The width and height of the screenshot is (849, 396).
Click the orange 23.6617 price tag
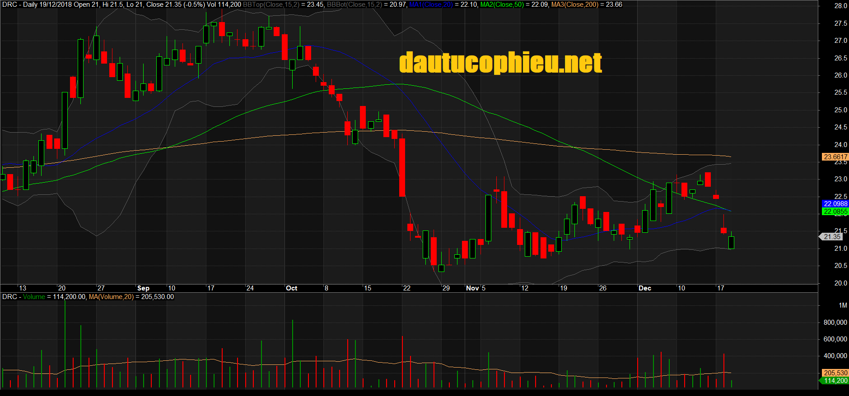(x=835, y=157)
